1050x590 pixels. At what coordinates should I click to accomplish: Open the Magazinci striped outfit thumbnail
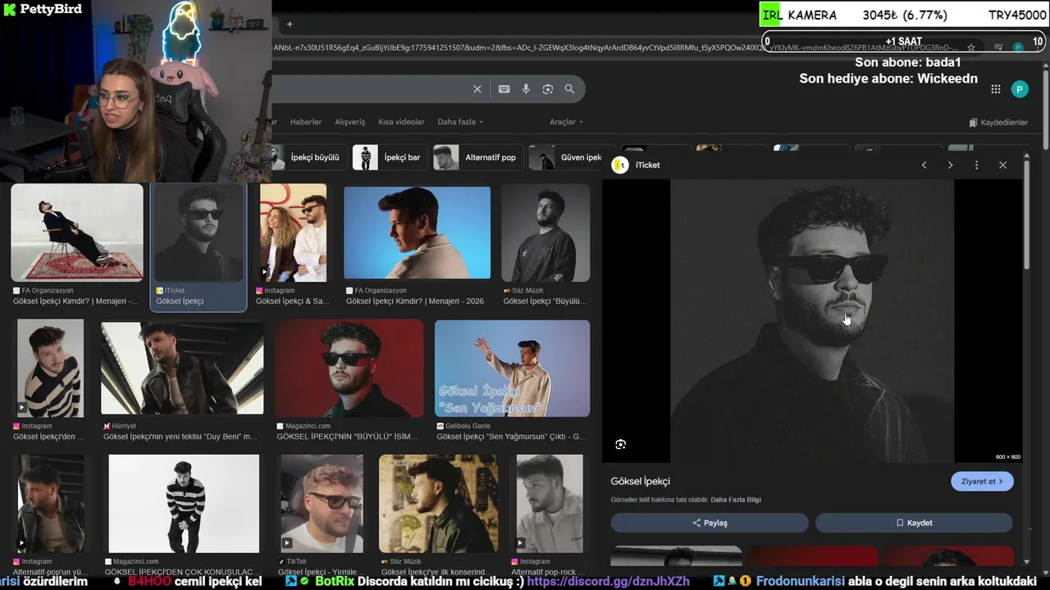coord(184,504)
